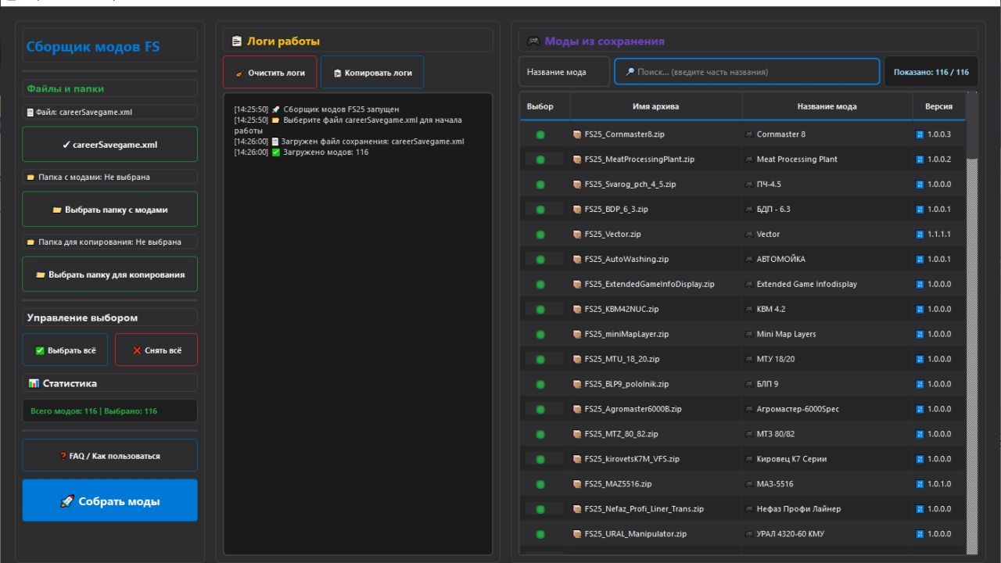1001x563 pixels.
Task: Click the version badge icon next to Cornmaster 8
Action: tap(919, 134)
